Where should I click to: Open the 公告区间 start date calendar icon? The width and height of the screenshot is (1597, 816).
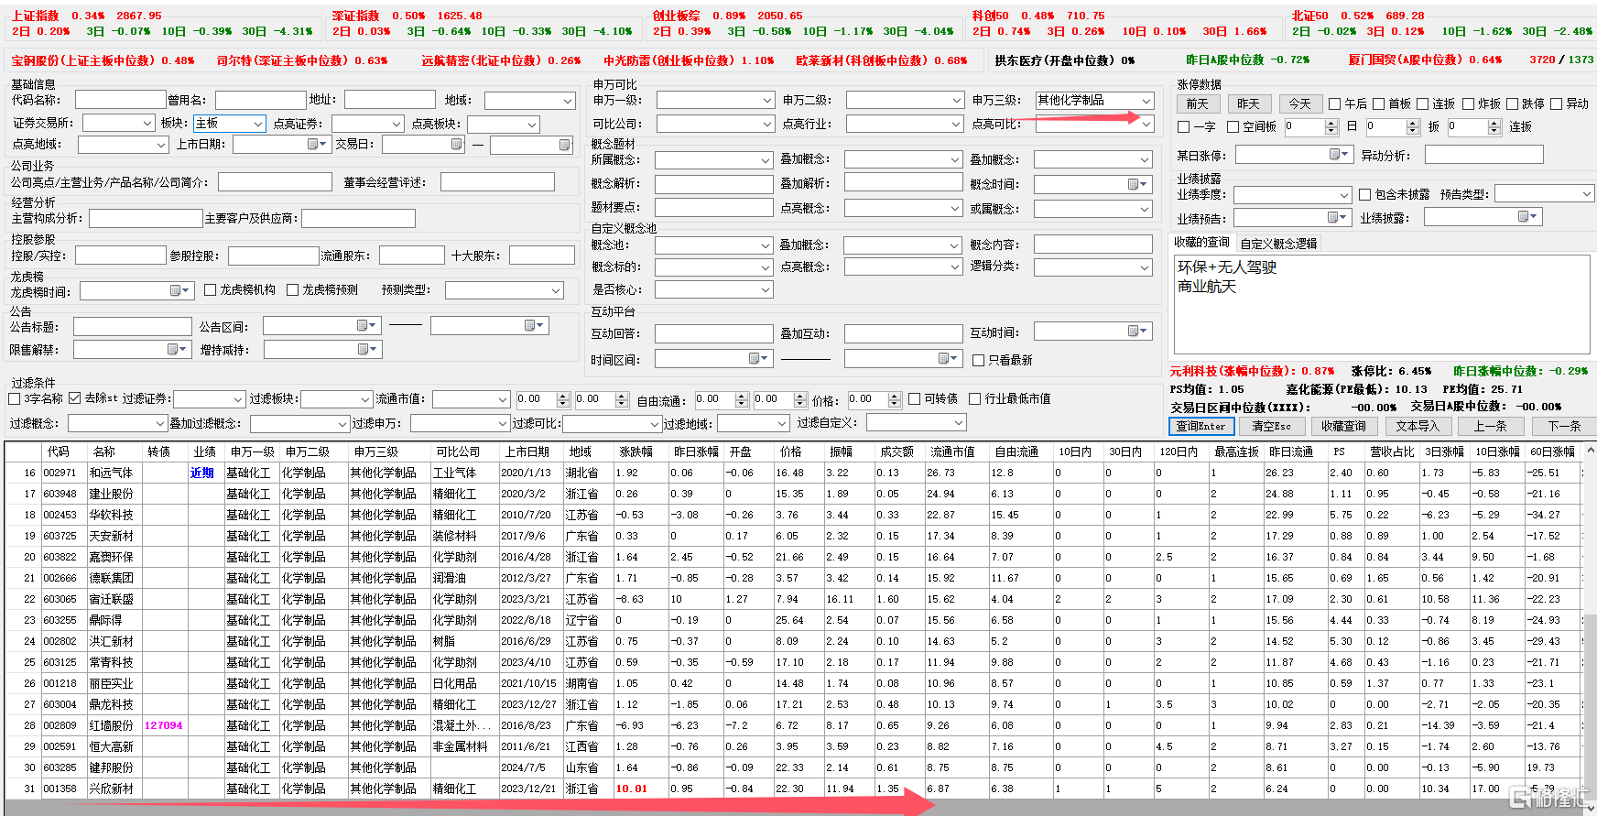tap(366, 325)
